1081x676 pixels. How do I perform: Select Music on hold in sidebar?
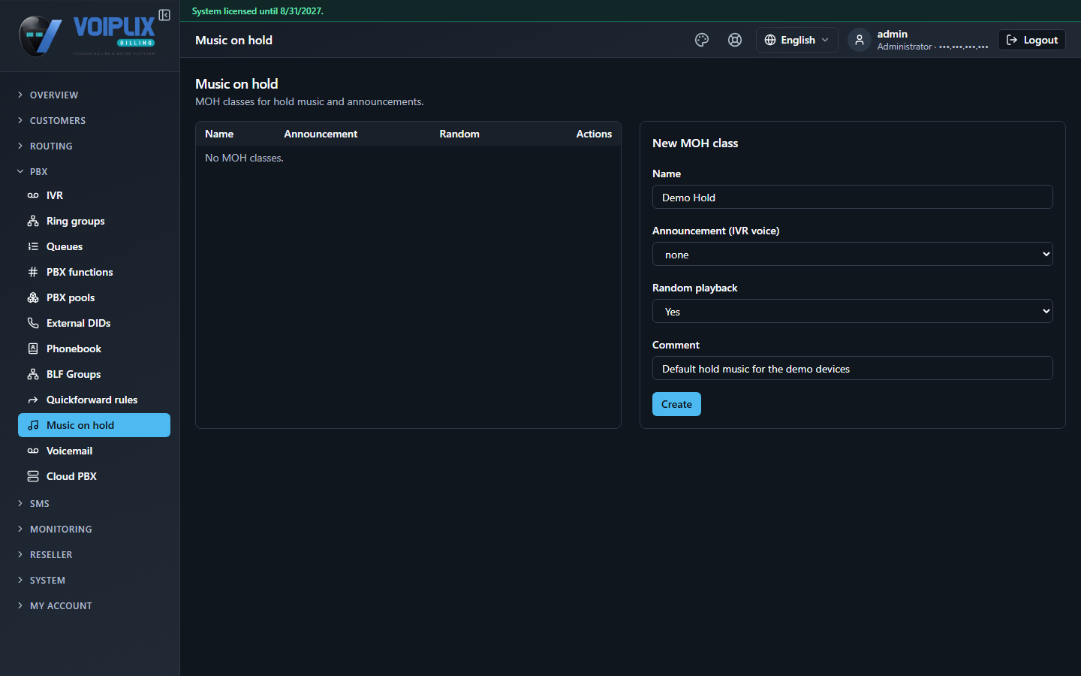click(94, 425)
